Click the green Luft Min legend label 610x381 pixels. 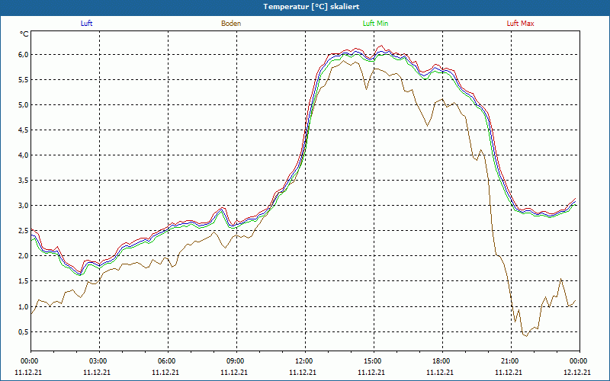(x=375, y=24)
